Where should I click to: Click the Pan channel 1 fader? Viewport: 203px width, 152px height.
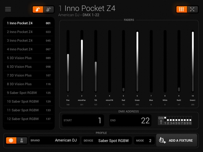[68, 61]
